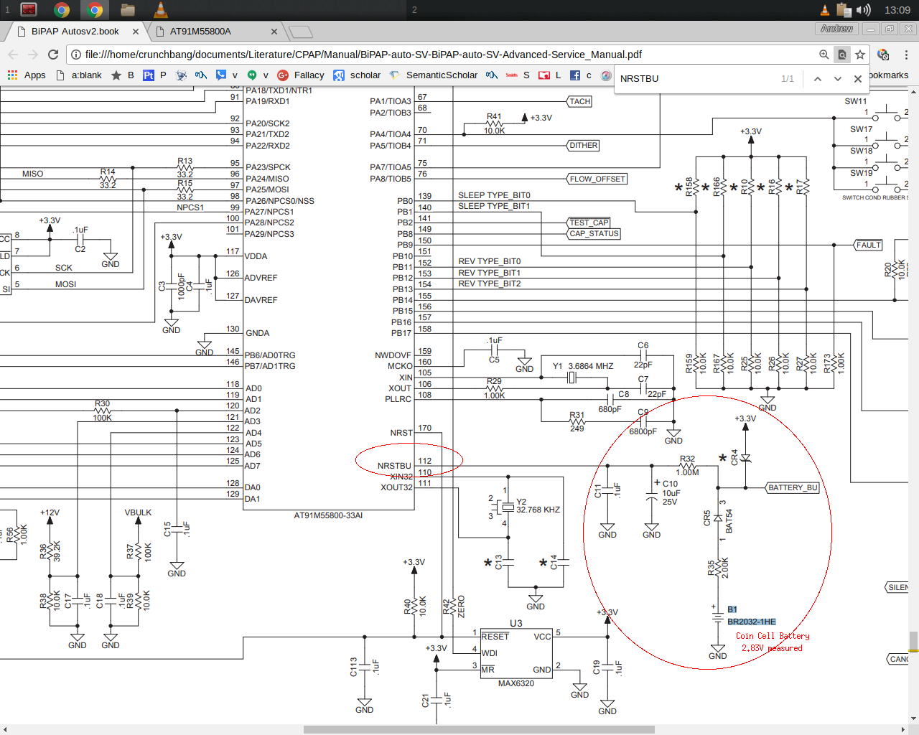Image resolution: width=919 pixels, height=735 pixels.
Task: Open the file manager from the taskbar
Action: pyautogui.click(x=128, y=10)
